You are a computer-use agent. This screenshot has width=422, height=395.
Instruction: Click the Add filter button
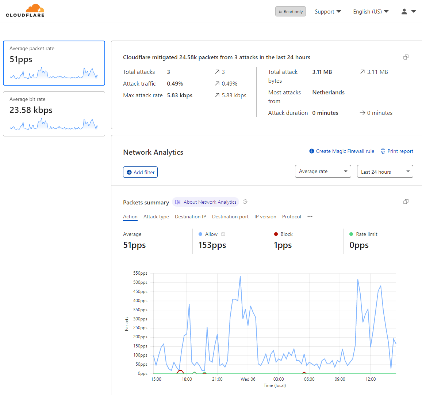coord(140,172)
